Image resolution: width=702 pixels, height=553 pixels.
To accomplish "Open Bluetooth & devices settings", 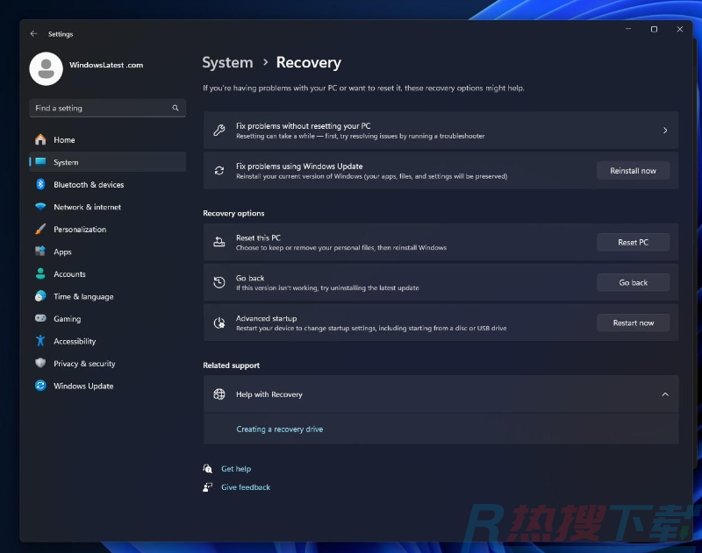I will click(x=107, y=184).
